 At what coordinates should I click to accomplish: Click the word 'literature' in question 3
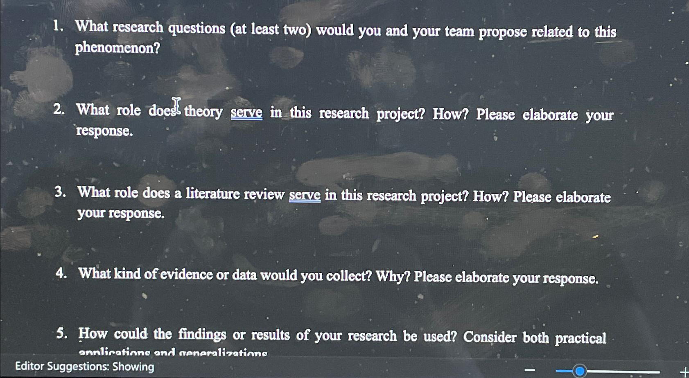click(213, 194)
